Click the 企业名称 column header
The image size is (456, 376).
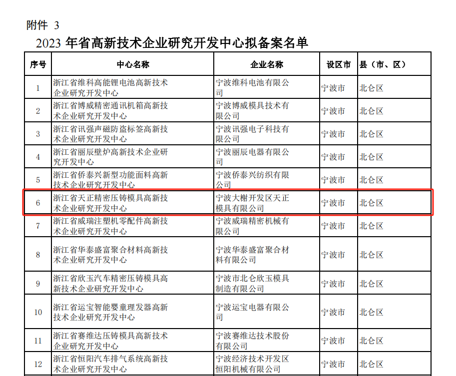point(266,64)
